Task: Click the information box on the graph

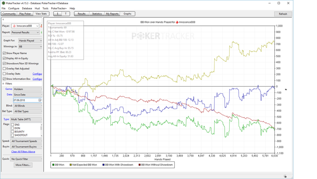Action: click(66, 40)
